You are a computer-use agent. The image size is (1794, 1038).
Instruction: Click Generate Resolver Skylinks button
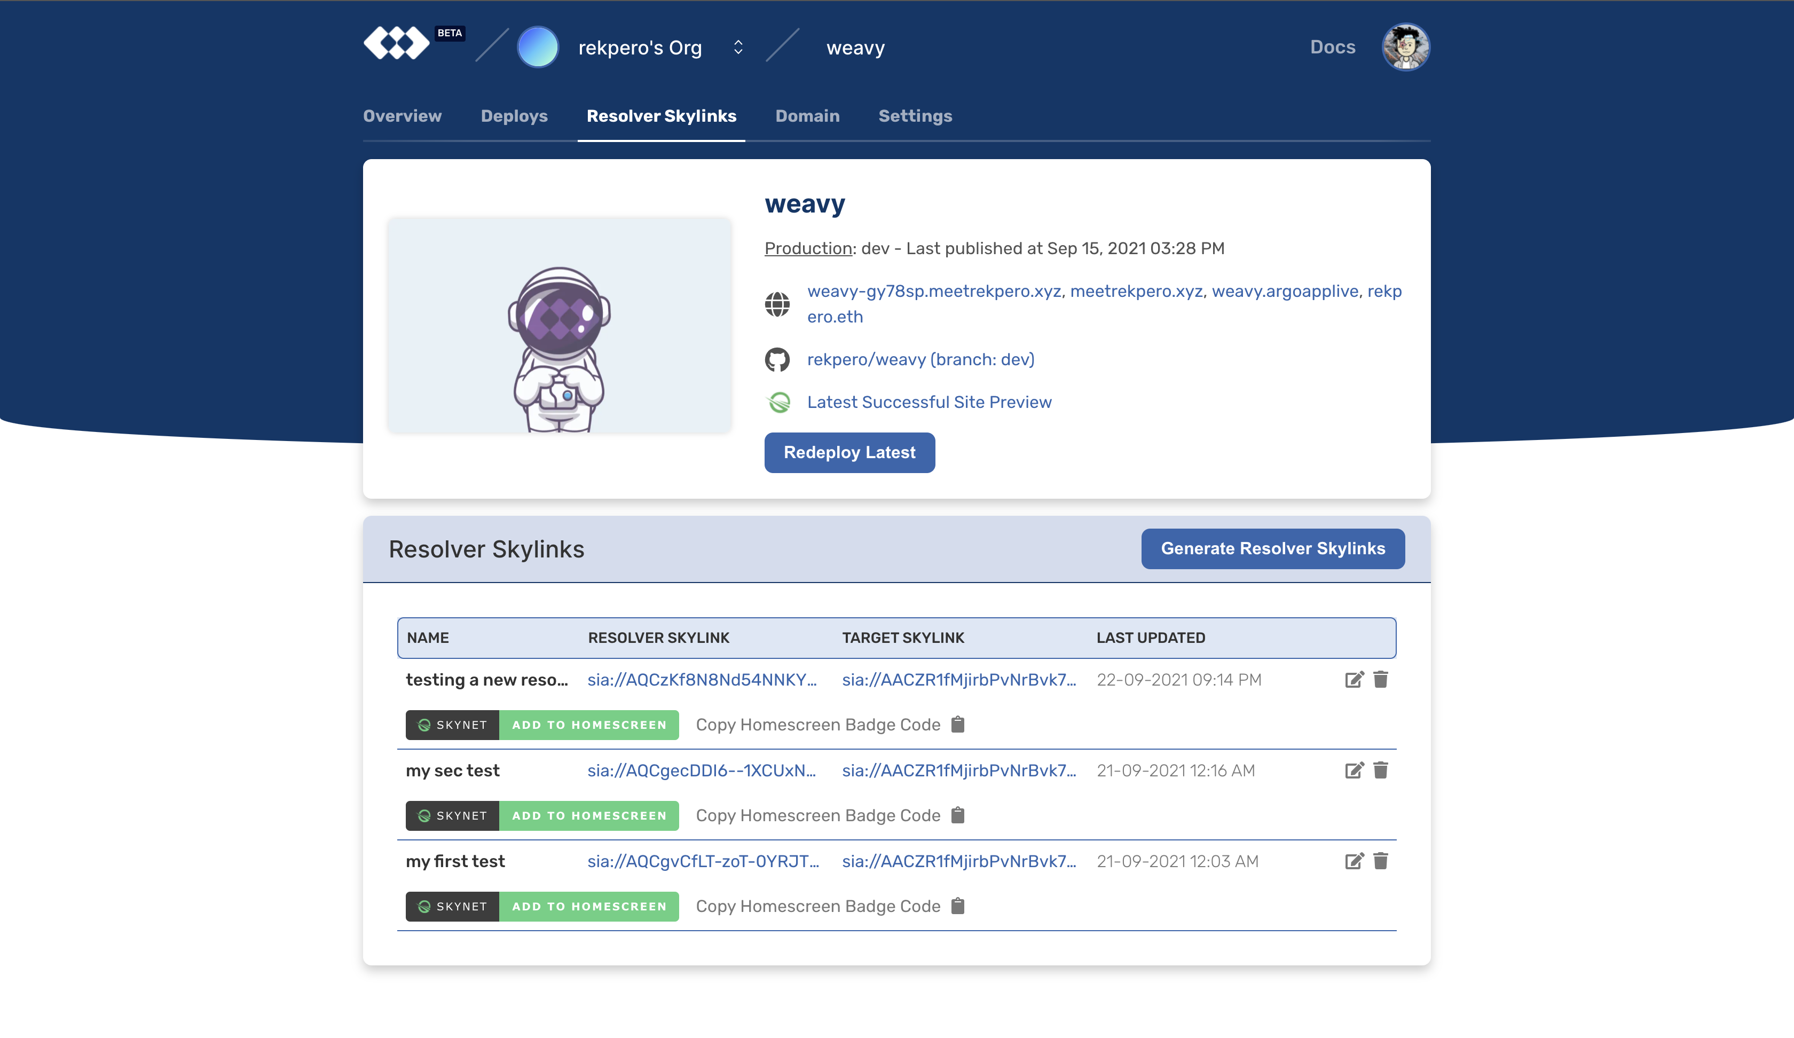click(1273, 548)
